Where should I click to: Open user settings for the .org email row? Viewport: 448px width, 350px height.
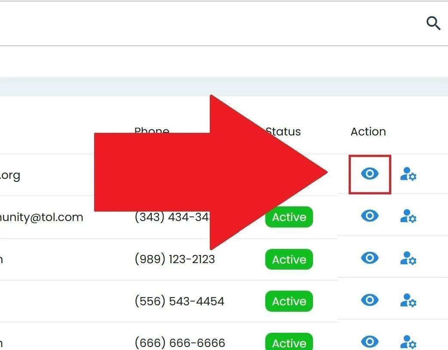[x=408, y=174]
